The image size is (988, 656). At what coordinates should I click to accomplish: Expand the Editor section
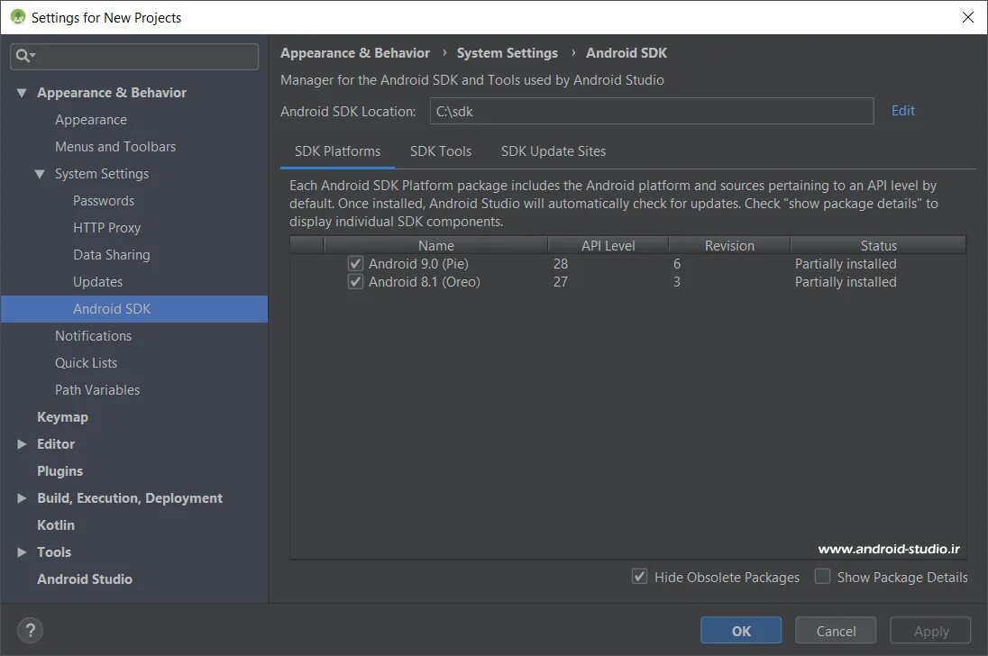(22, 444)
